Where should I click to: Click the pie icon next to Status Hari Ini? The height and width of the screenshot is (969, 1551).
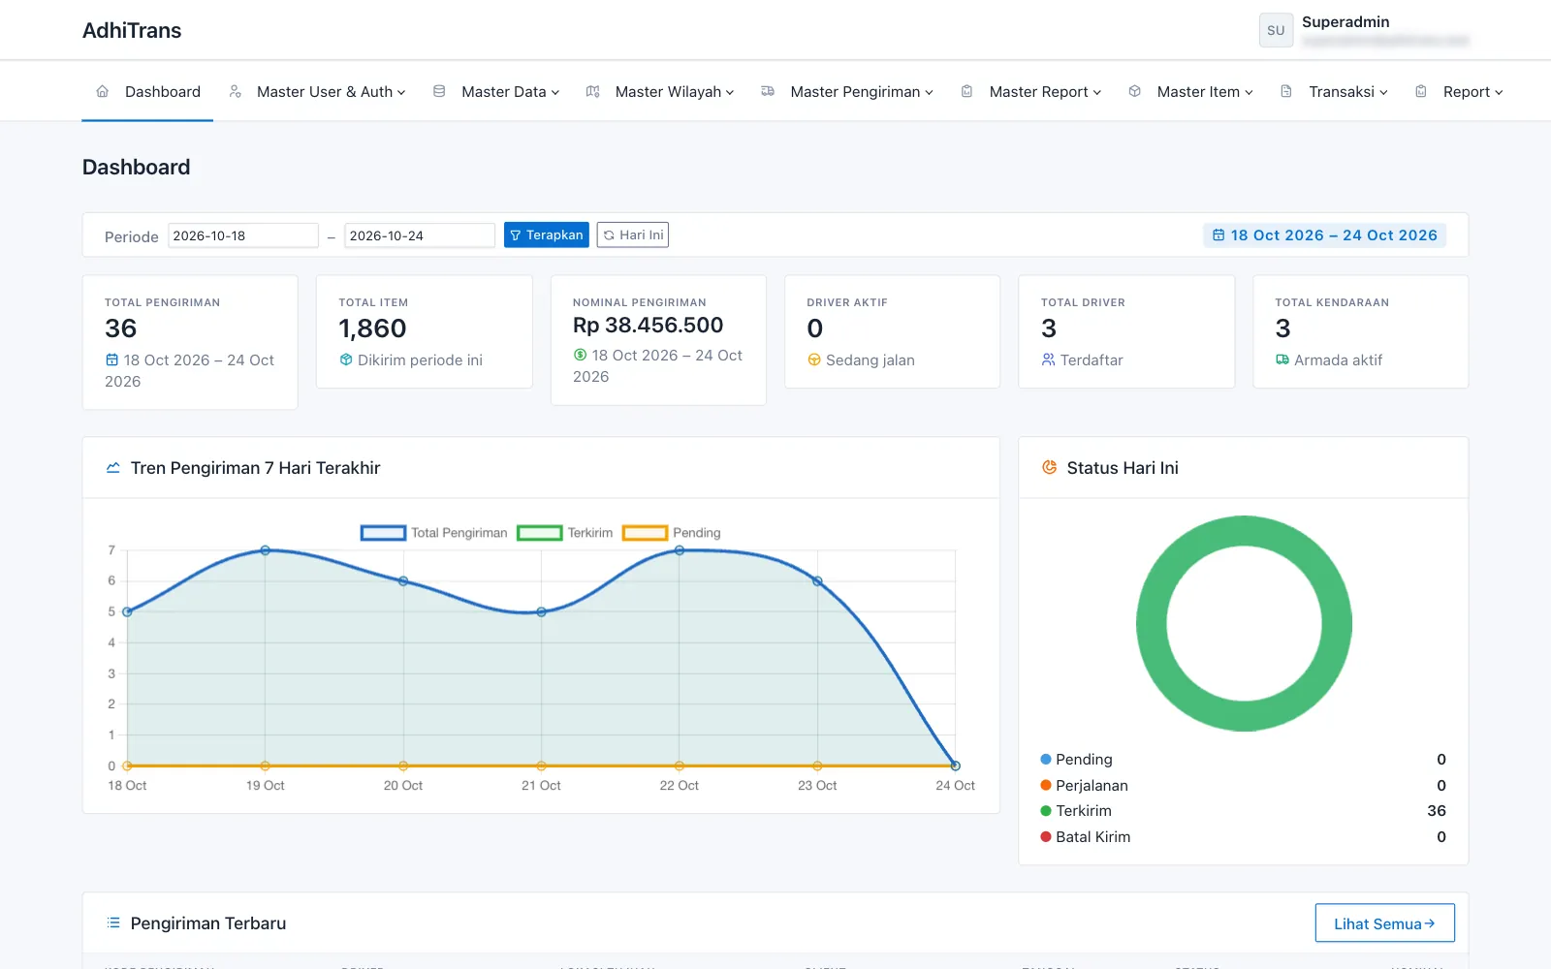coord(1049,467)
